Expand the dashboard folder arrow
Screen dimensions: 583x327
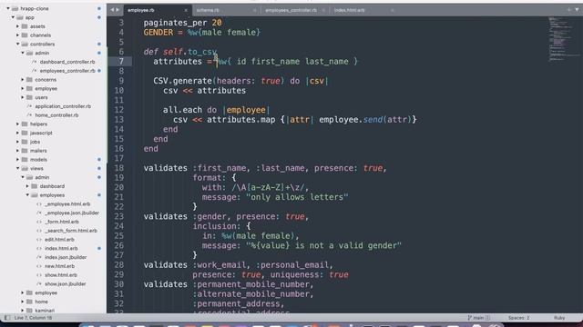[27, 186]
